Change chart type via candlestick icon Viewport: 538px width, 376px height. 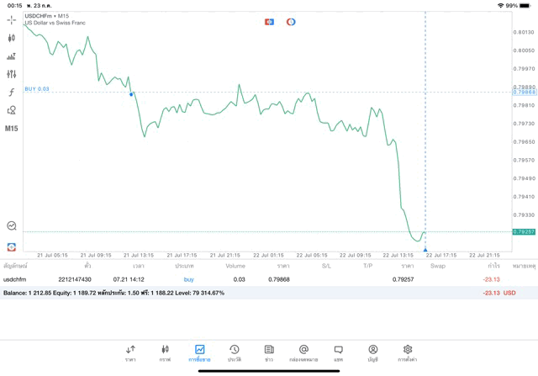pos(11,38)
